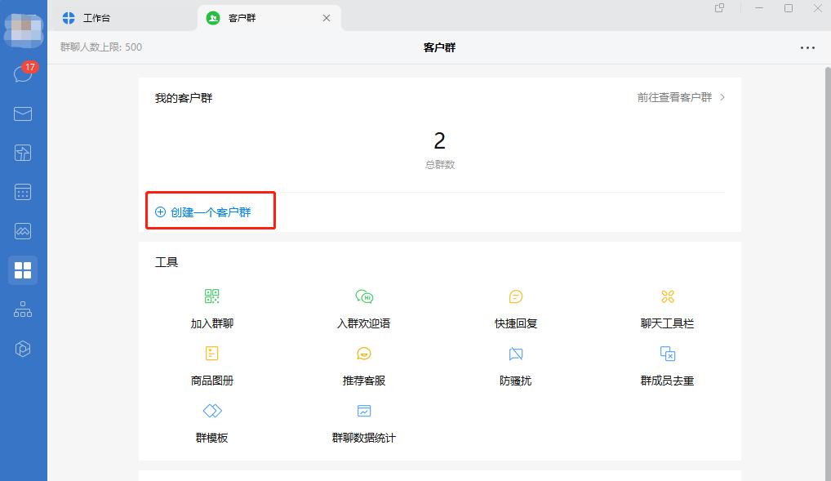
Task: Open the three-dot more options menu
Action: click(807, 47)
